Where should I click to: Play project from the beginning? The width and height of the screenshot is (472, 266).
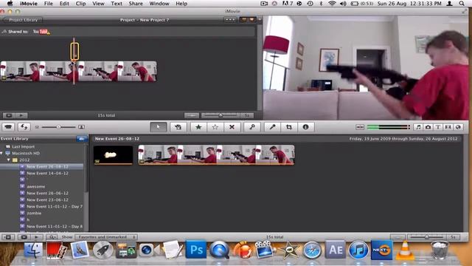click(21, 115)
